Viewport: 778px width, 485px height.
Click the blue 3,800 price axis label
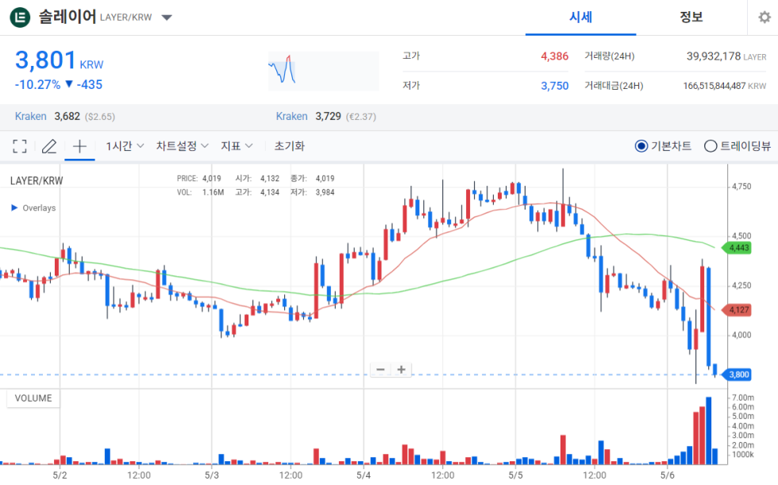738,375
